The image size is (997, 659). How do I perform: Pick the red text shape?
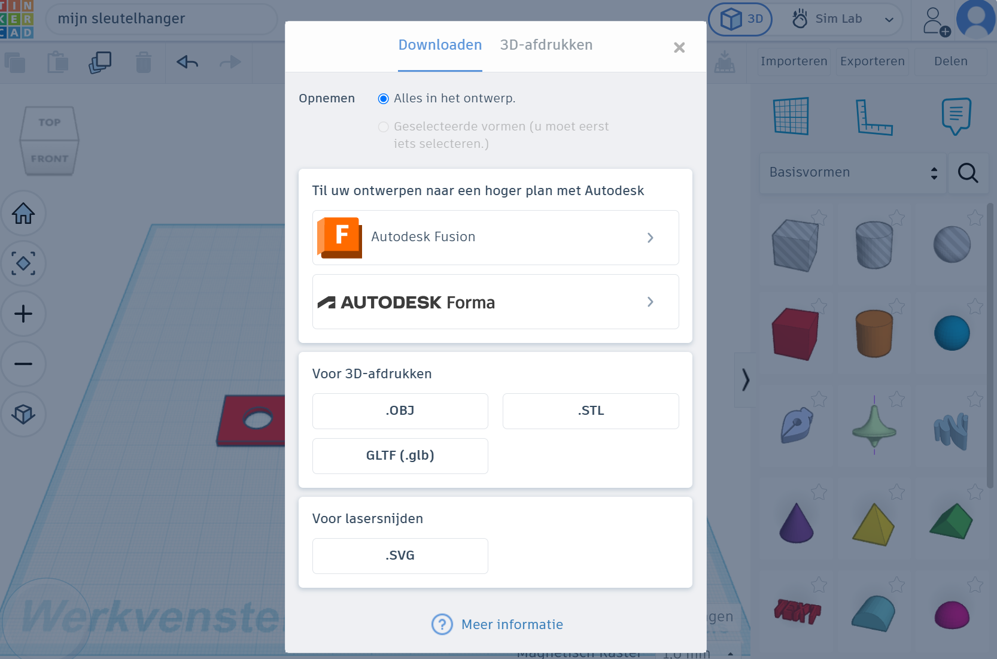point(797,611)
